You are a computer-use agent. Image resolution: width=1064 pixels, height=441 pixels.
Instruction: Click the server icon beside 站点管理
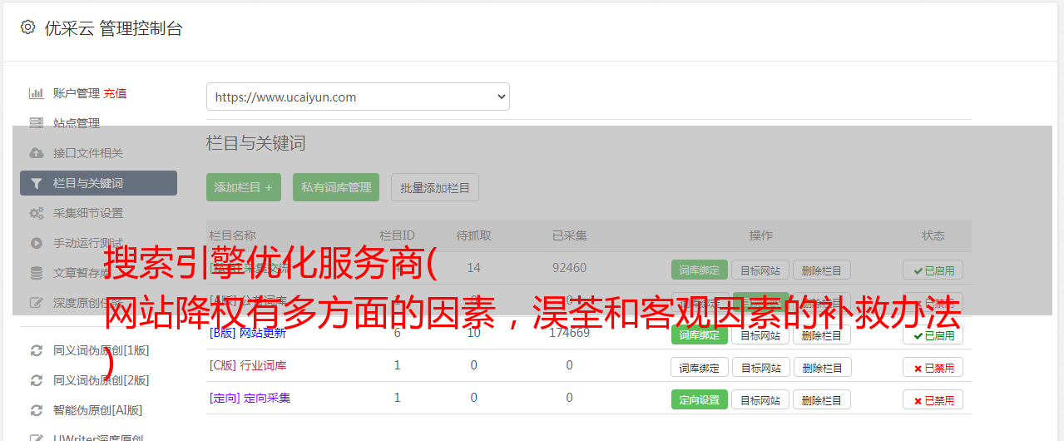point(36,123)
